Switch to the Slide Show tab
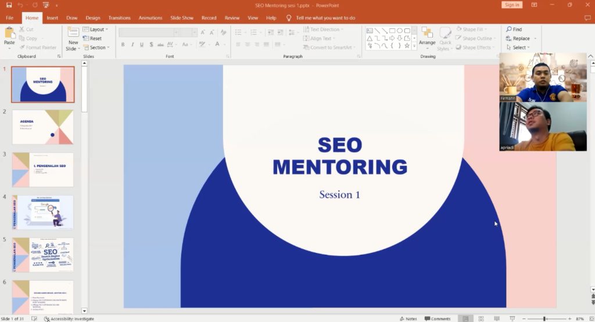 pos(182,18)
